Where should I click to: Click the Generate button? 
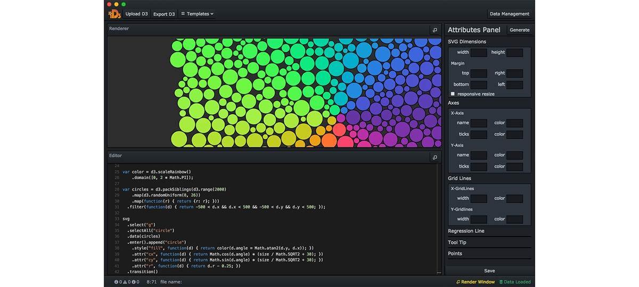point(520,30)
